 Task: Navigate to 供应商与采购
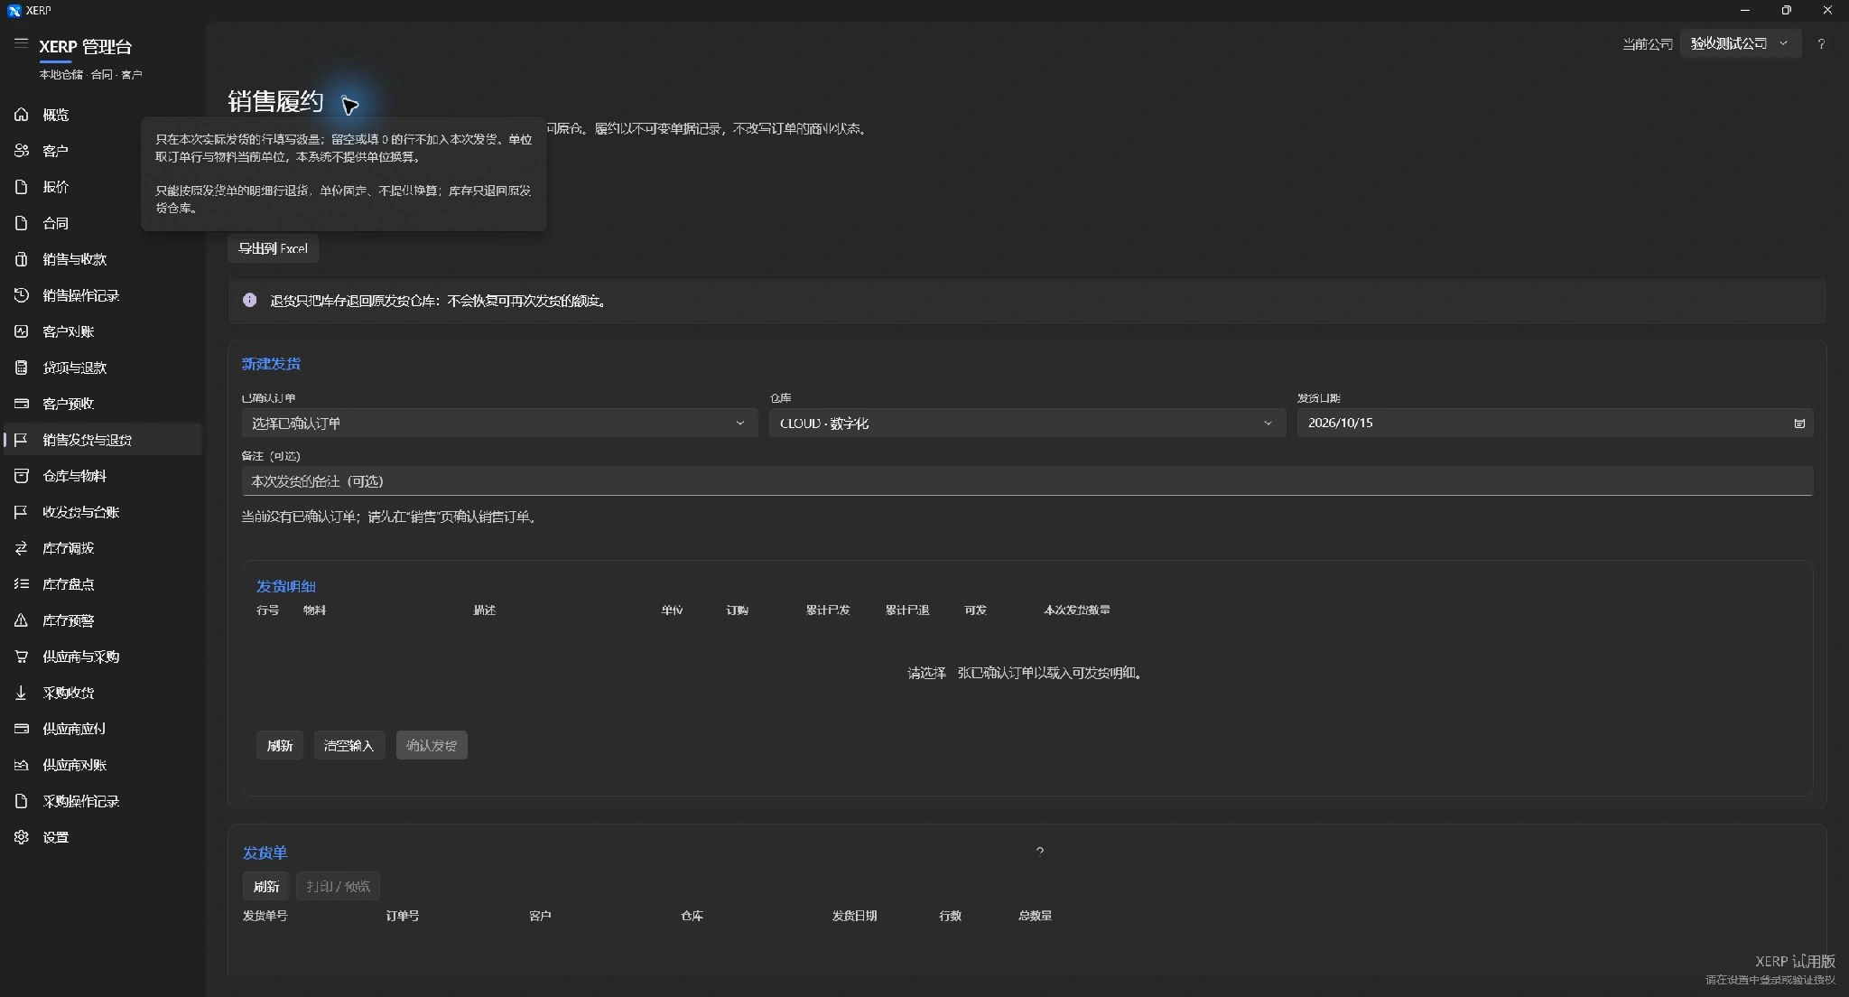tap(101, 657)
